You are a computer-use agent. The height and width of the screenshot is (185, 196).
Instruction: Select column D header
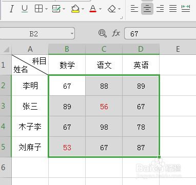[141, 49]
